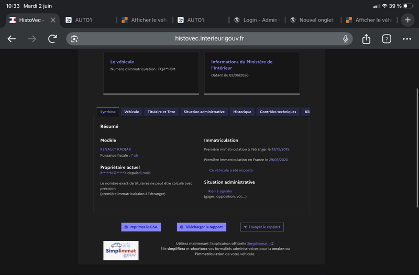The width and height of the screenshot is (419, 275).
Task: Open the Titulaire et Titre tab
Action: click(161, 112)
